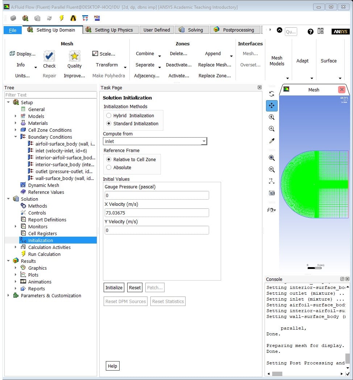The width and height of the screenshot is (353, 380).
Task: Expand Calculation Activities node
Action: tap(16, 247)
